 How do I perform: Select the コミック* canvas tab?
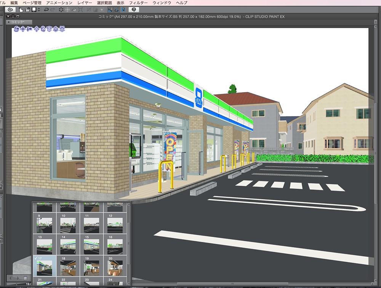tap(19, 22)
